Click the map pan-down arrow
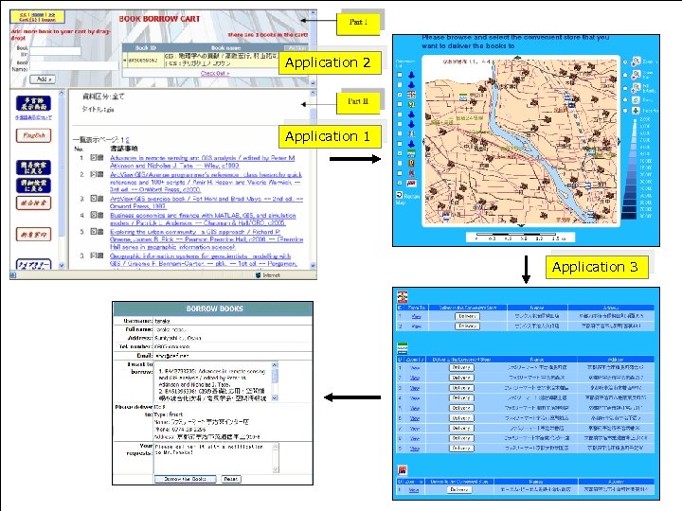The image size is (682, 511). (x=522, y=225)
